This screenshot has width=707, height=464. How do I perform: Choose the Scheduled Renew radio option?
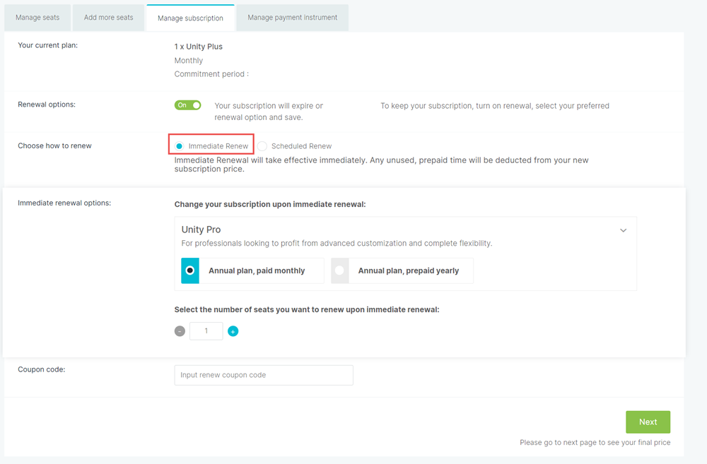(262, 146)
